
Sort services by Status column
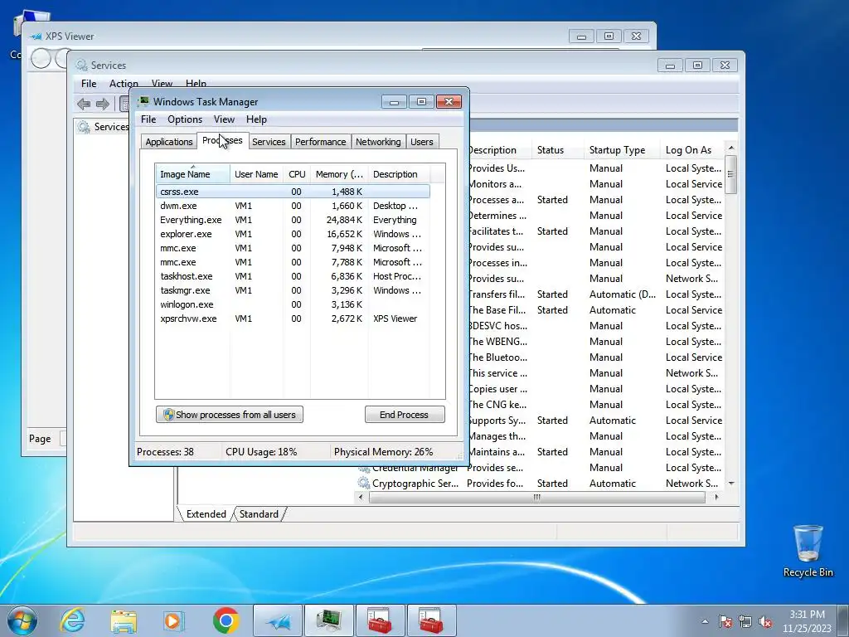click(558, 150)
